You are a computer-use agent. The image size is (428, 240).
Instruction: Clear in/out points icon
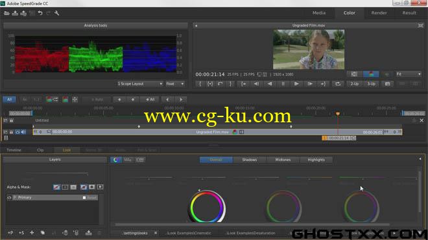[x=220, y=84]
